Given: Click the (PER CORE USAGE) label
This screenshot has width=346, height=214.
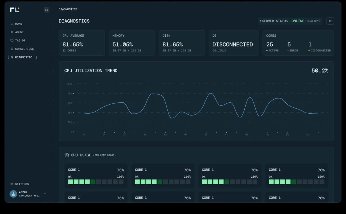Looking at the screenshot, I should [x=104, y=155].
